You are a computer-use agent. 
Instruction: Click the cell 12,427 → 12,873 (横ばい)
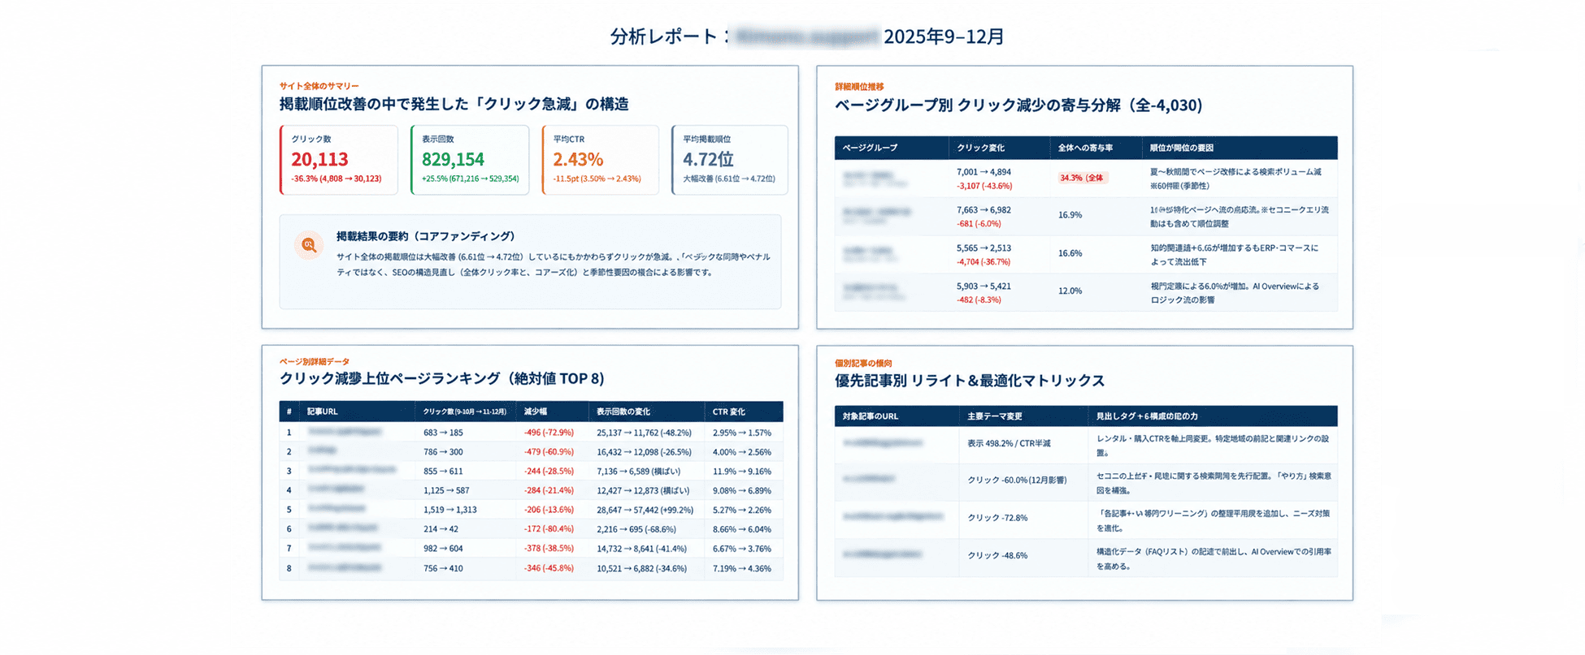tap(643, 491)
